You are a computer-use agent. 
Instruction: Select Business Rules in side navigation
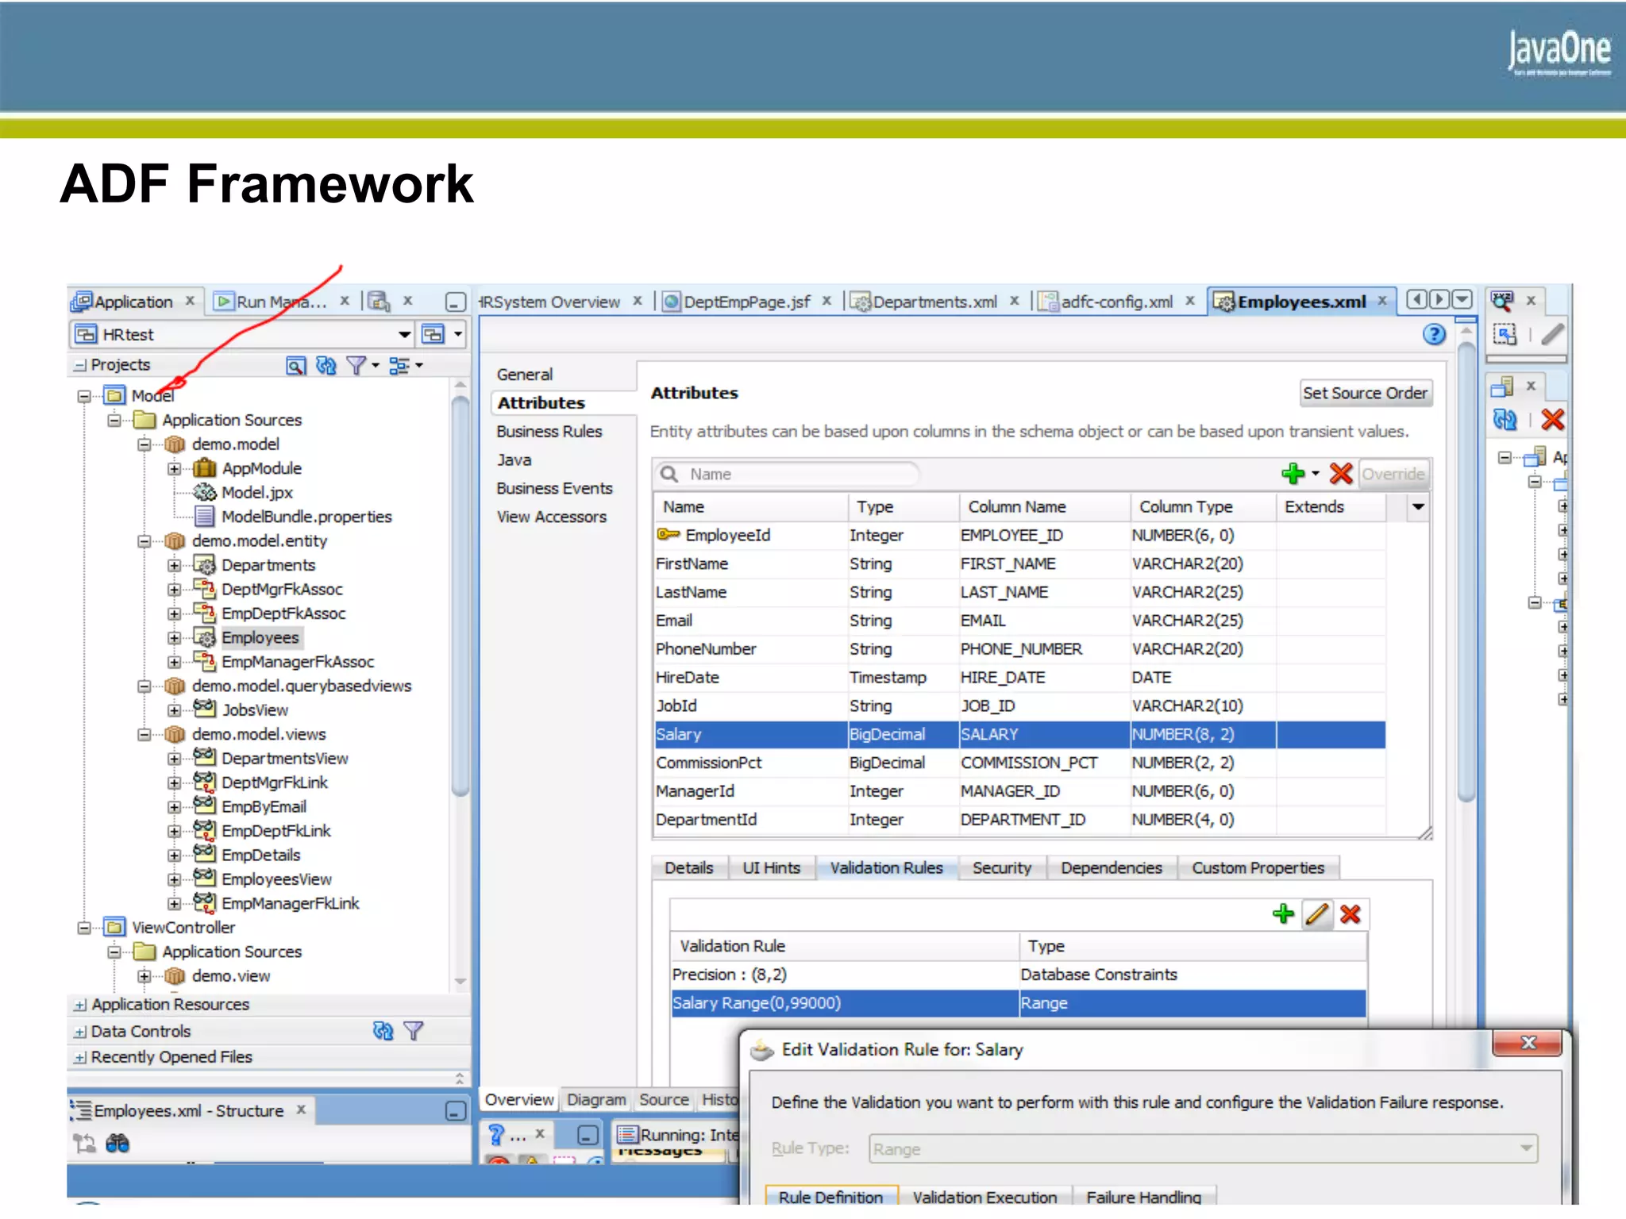pyautogui.click(x=549, y=431)
